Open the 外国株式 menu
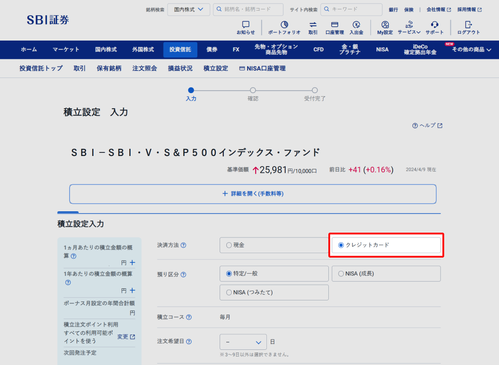The height and width of the screenshot is (365, 499). (x=143, y=49)
